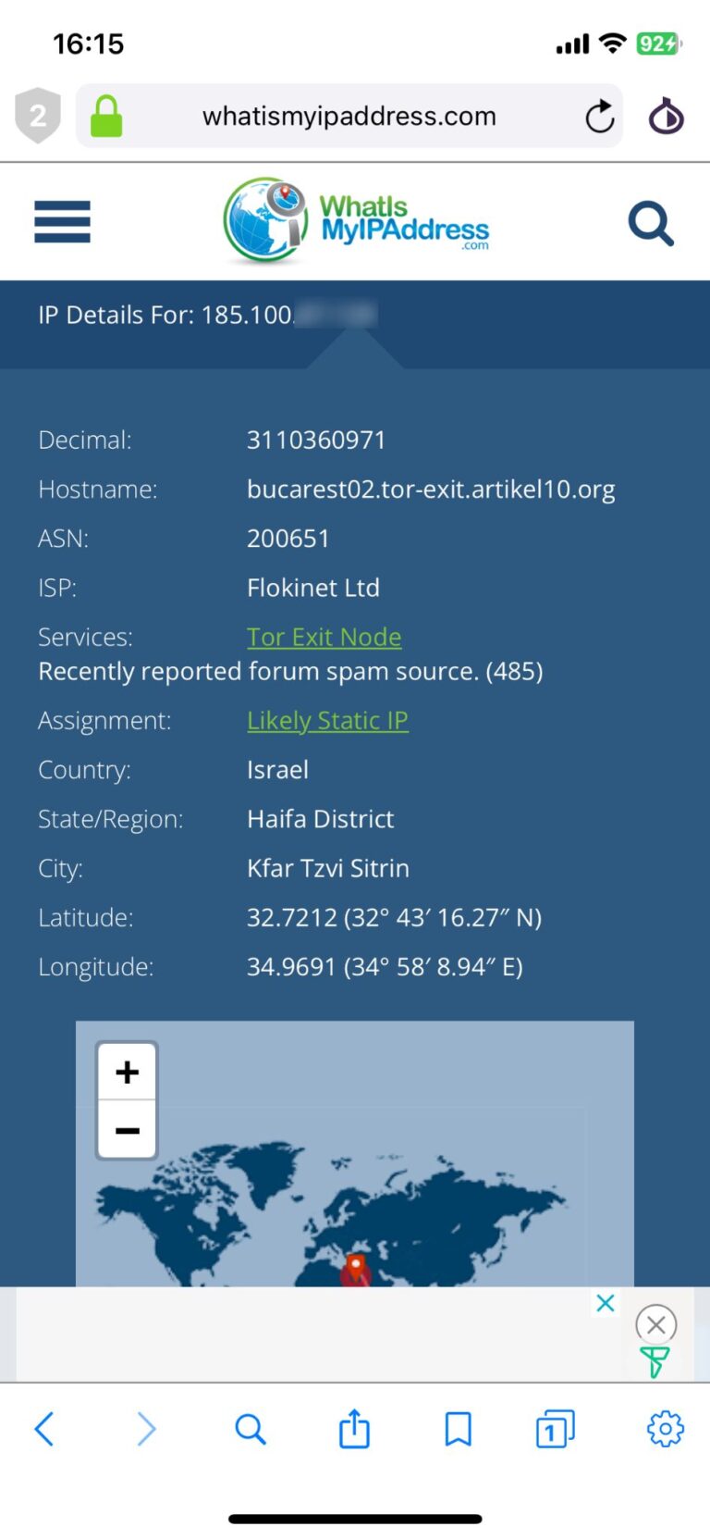The image size is (710, 1539).
Task: Tap the whatismyipaddress.com address bar
Action: point(349,117)
